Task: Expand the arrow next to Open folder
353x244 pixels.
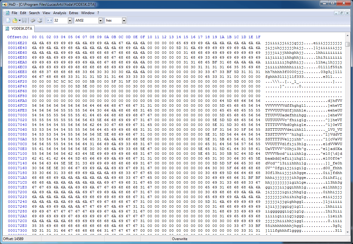Action: point(20,20)
